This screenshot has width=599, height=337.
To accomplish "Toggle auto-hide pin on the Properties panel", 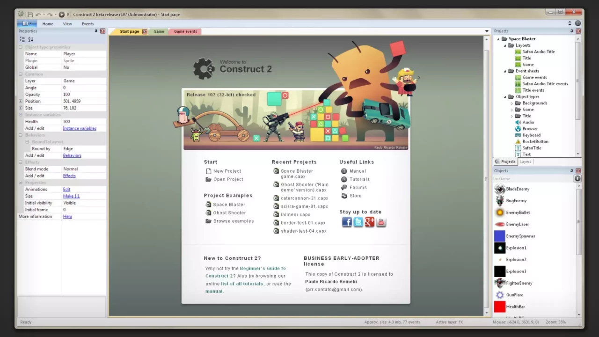I will 96,31.
